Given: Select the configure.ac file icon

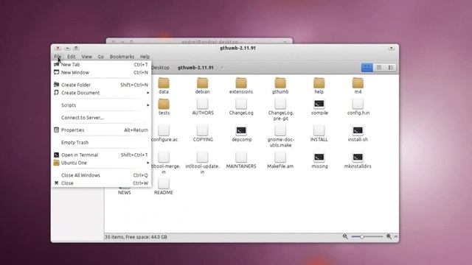Looking at the screenshot, I should click(x=164, y=130).
